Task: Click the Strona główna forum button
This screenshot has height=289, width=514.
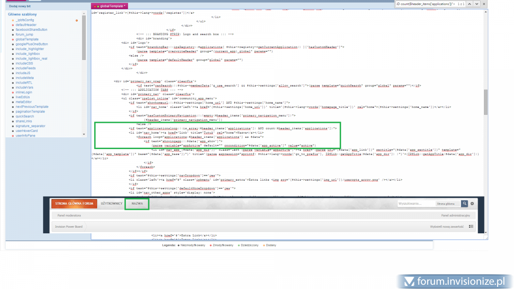Action: [74, 204]
